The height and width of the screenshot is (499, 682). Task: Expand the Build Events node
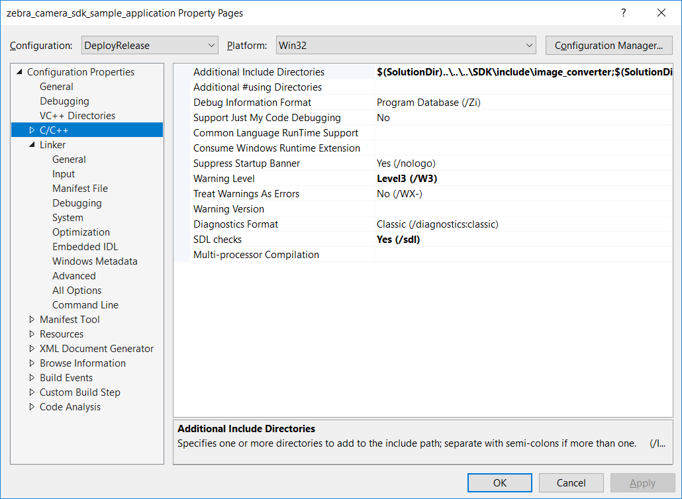tap(31, 377)
